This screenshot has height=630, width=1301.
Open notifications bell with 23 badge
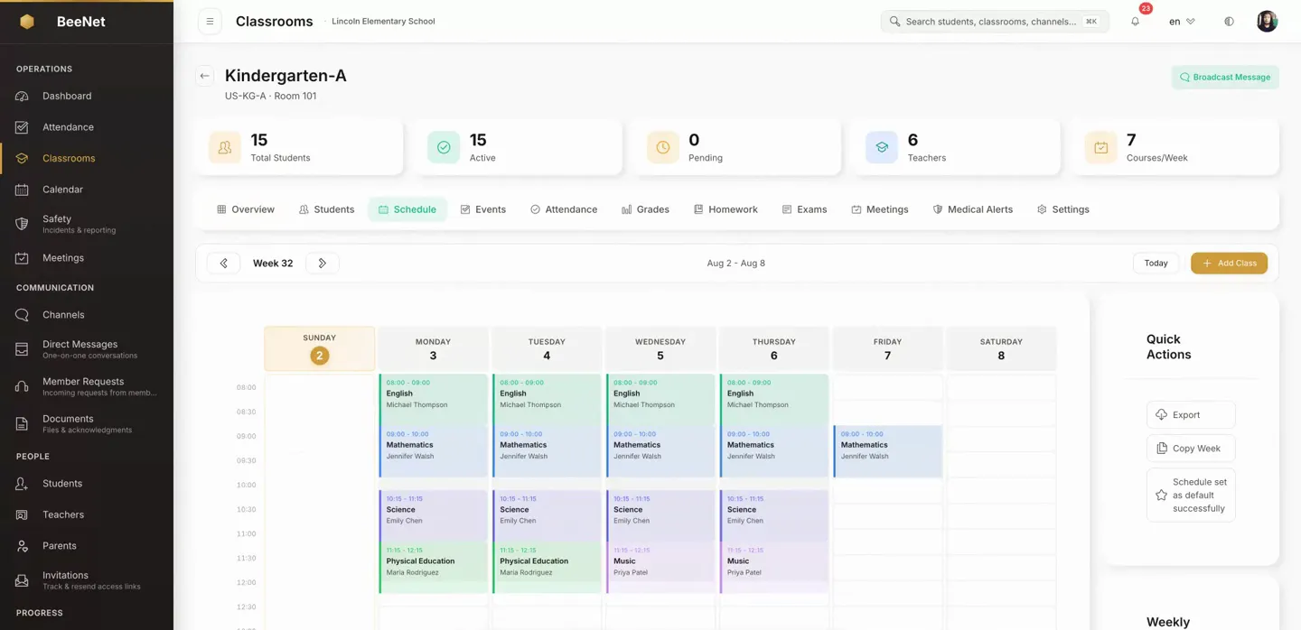(x=1136, y=22)
